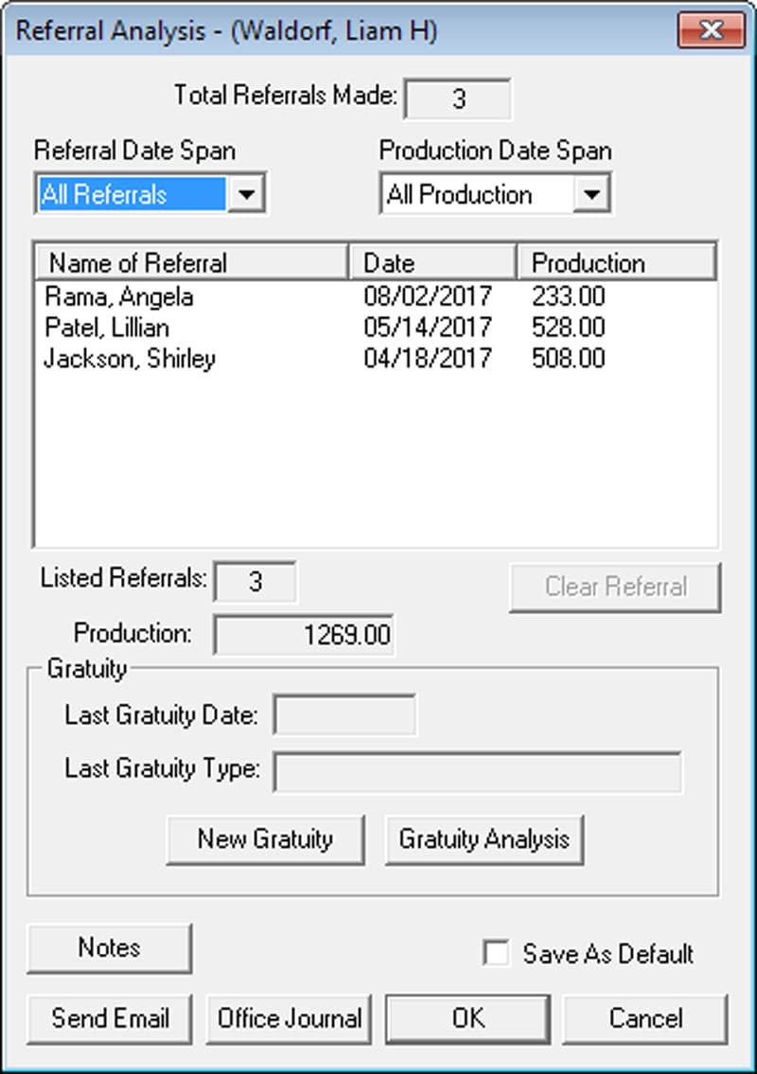This screenshot has height=1074, width=757.
Task: Click the Production column header
Action: 615,262
